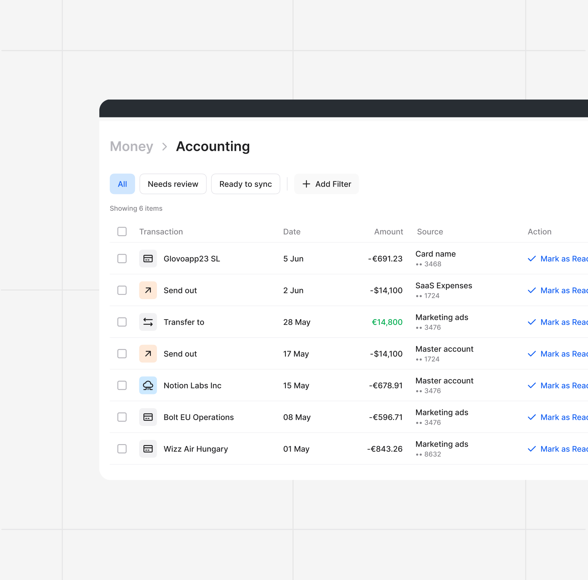Image resolution: width=588 pixels, height=580 pixels.
Task: Click the green €14,800 amount
Action: click(387, 322)
